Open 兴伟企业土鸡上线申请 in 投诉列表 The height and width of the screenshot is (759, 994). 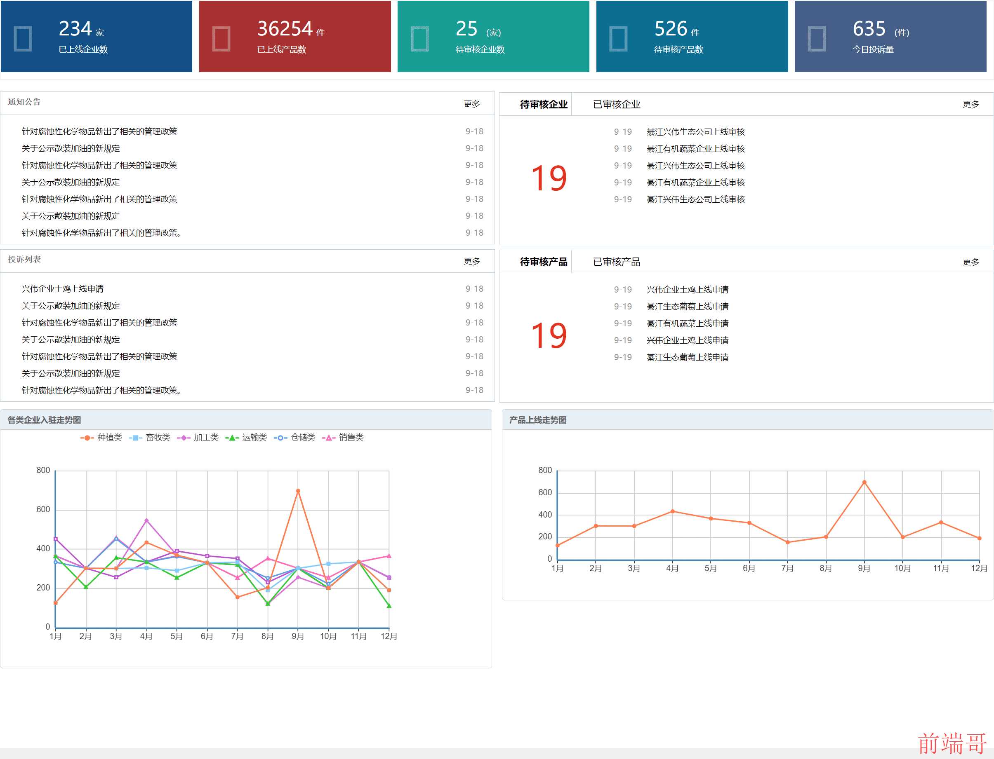[63, 289]
